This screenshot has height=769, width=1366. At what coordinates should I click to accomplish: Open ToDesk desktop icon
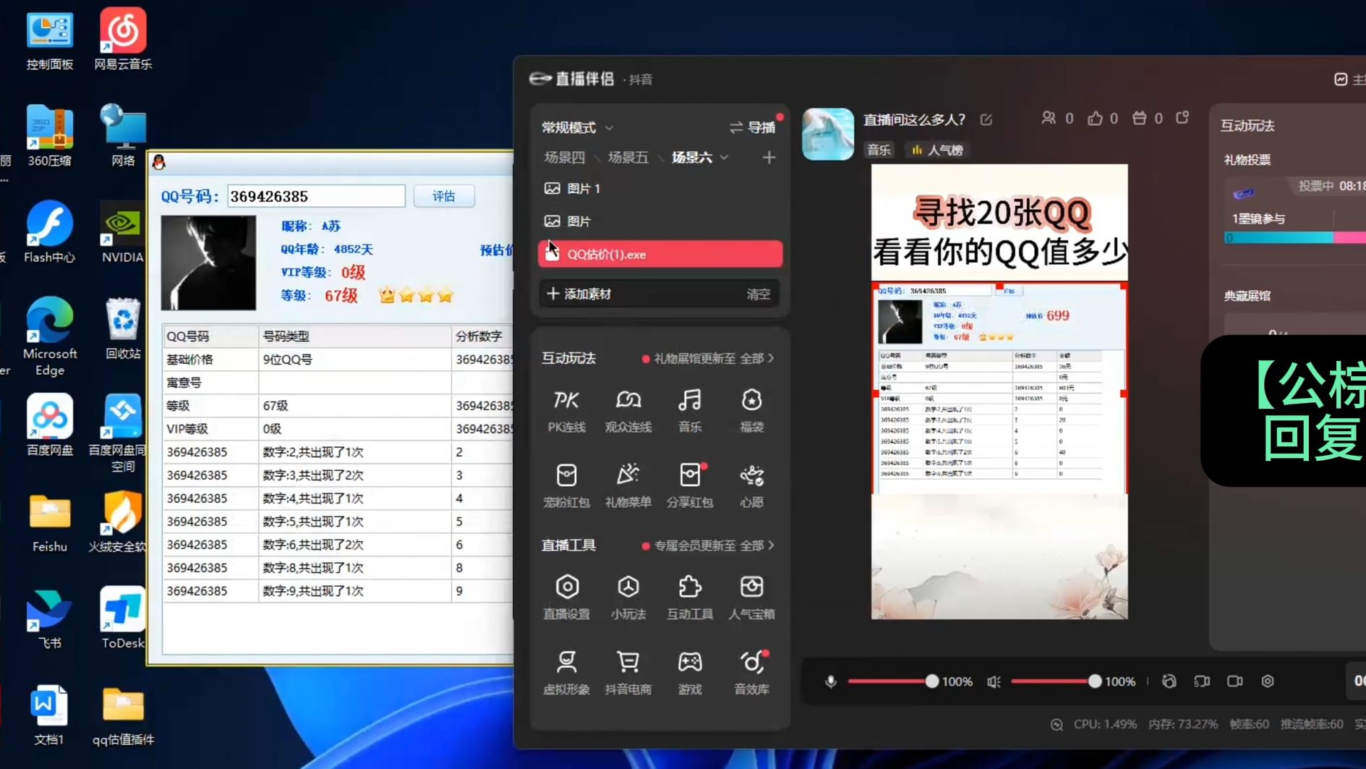click(x=123, y=617)
